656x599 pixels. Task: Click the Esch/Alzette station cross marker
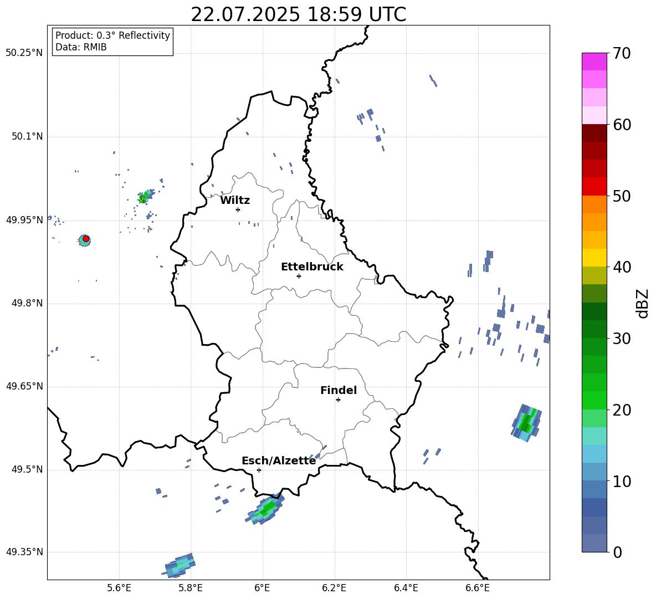tap(259, 470)
